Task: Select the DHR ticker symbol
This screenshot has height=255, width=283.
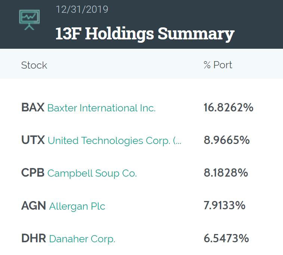Action: pos(34,238)
